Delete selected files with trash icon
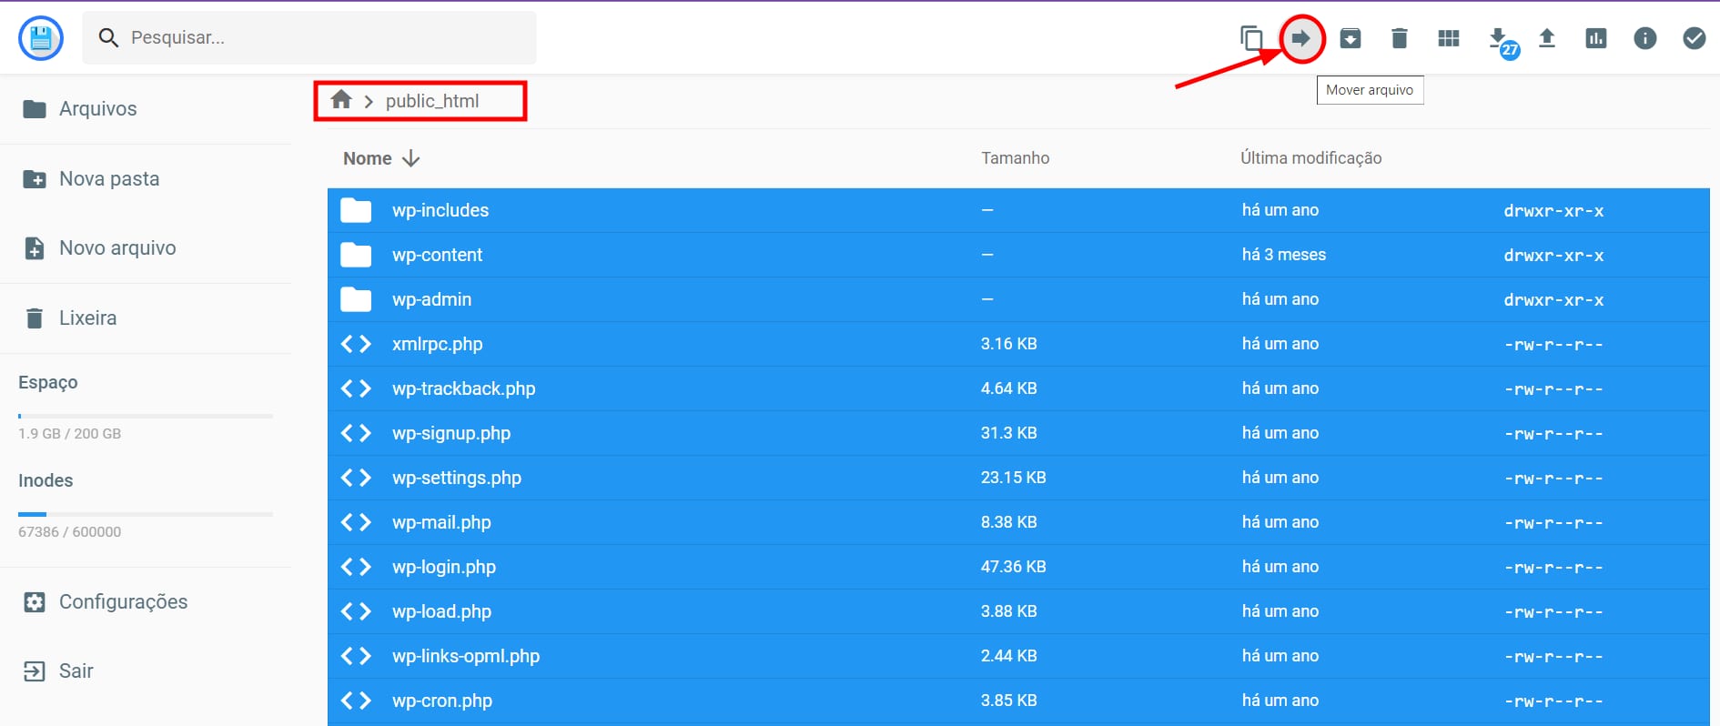The image size is (1720, 726). [x=1400, y=38]
